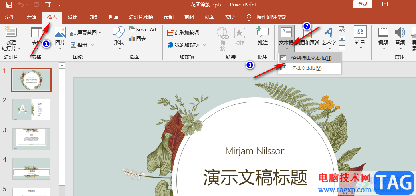This screenshot has width=416, height=196.
Task: Select 竖排文本框(V) menu item
Action: click(310, 68)
